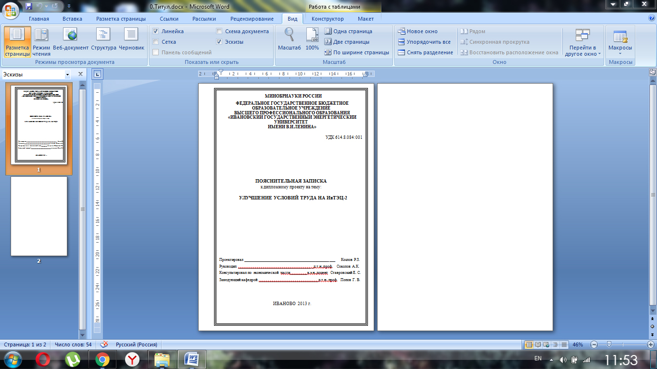Click language indicator Русский (Россия)
Screen dimensions: 657x369
(x=137, y=344)
